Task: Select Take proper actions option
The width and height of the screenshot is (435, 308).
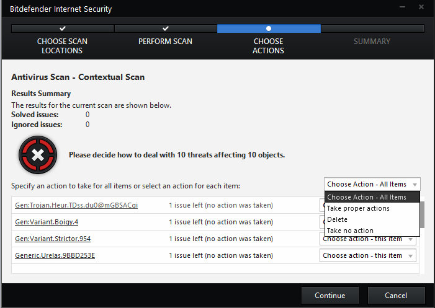Action: 372,208
